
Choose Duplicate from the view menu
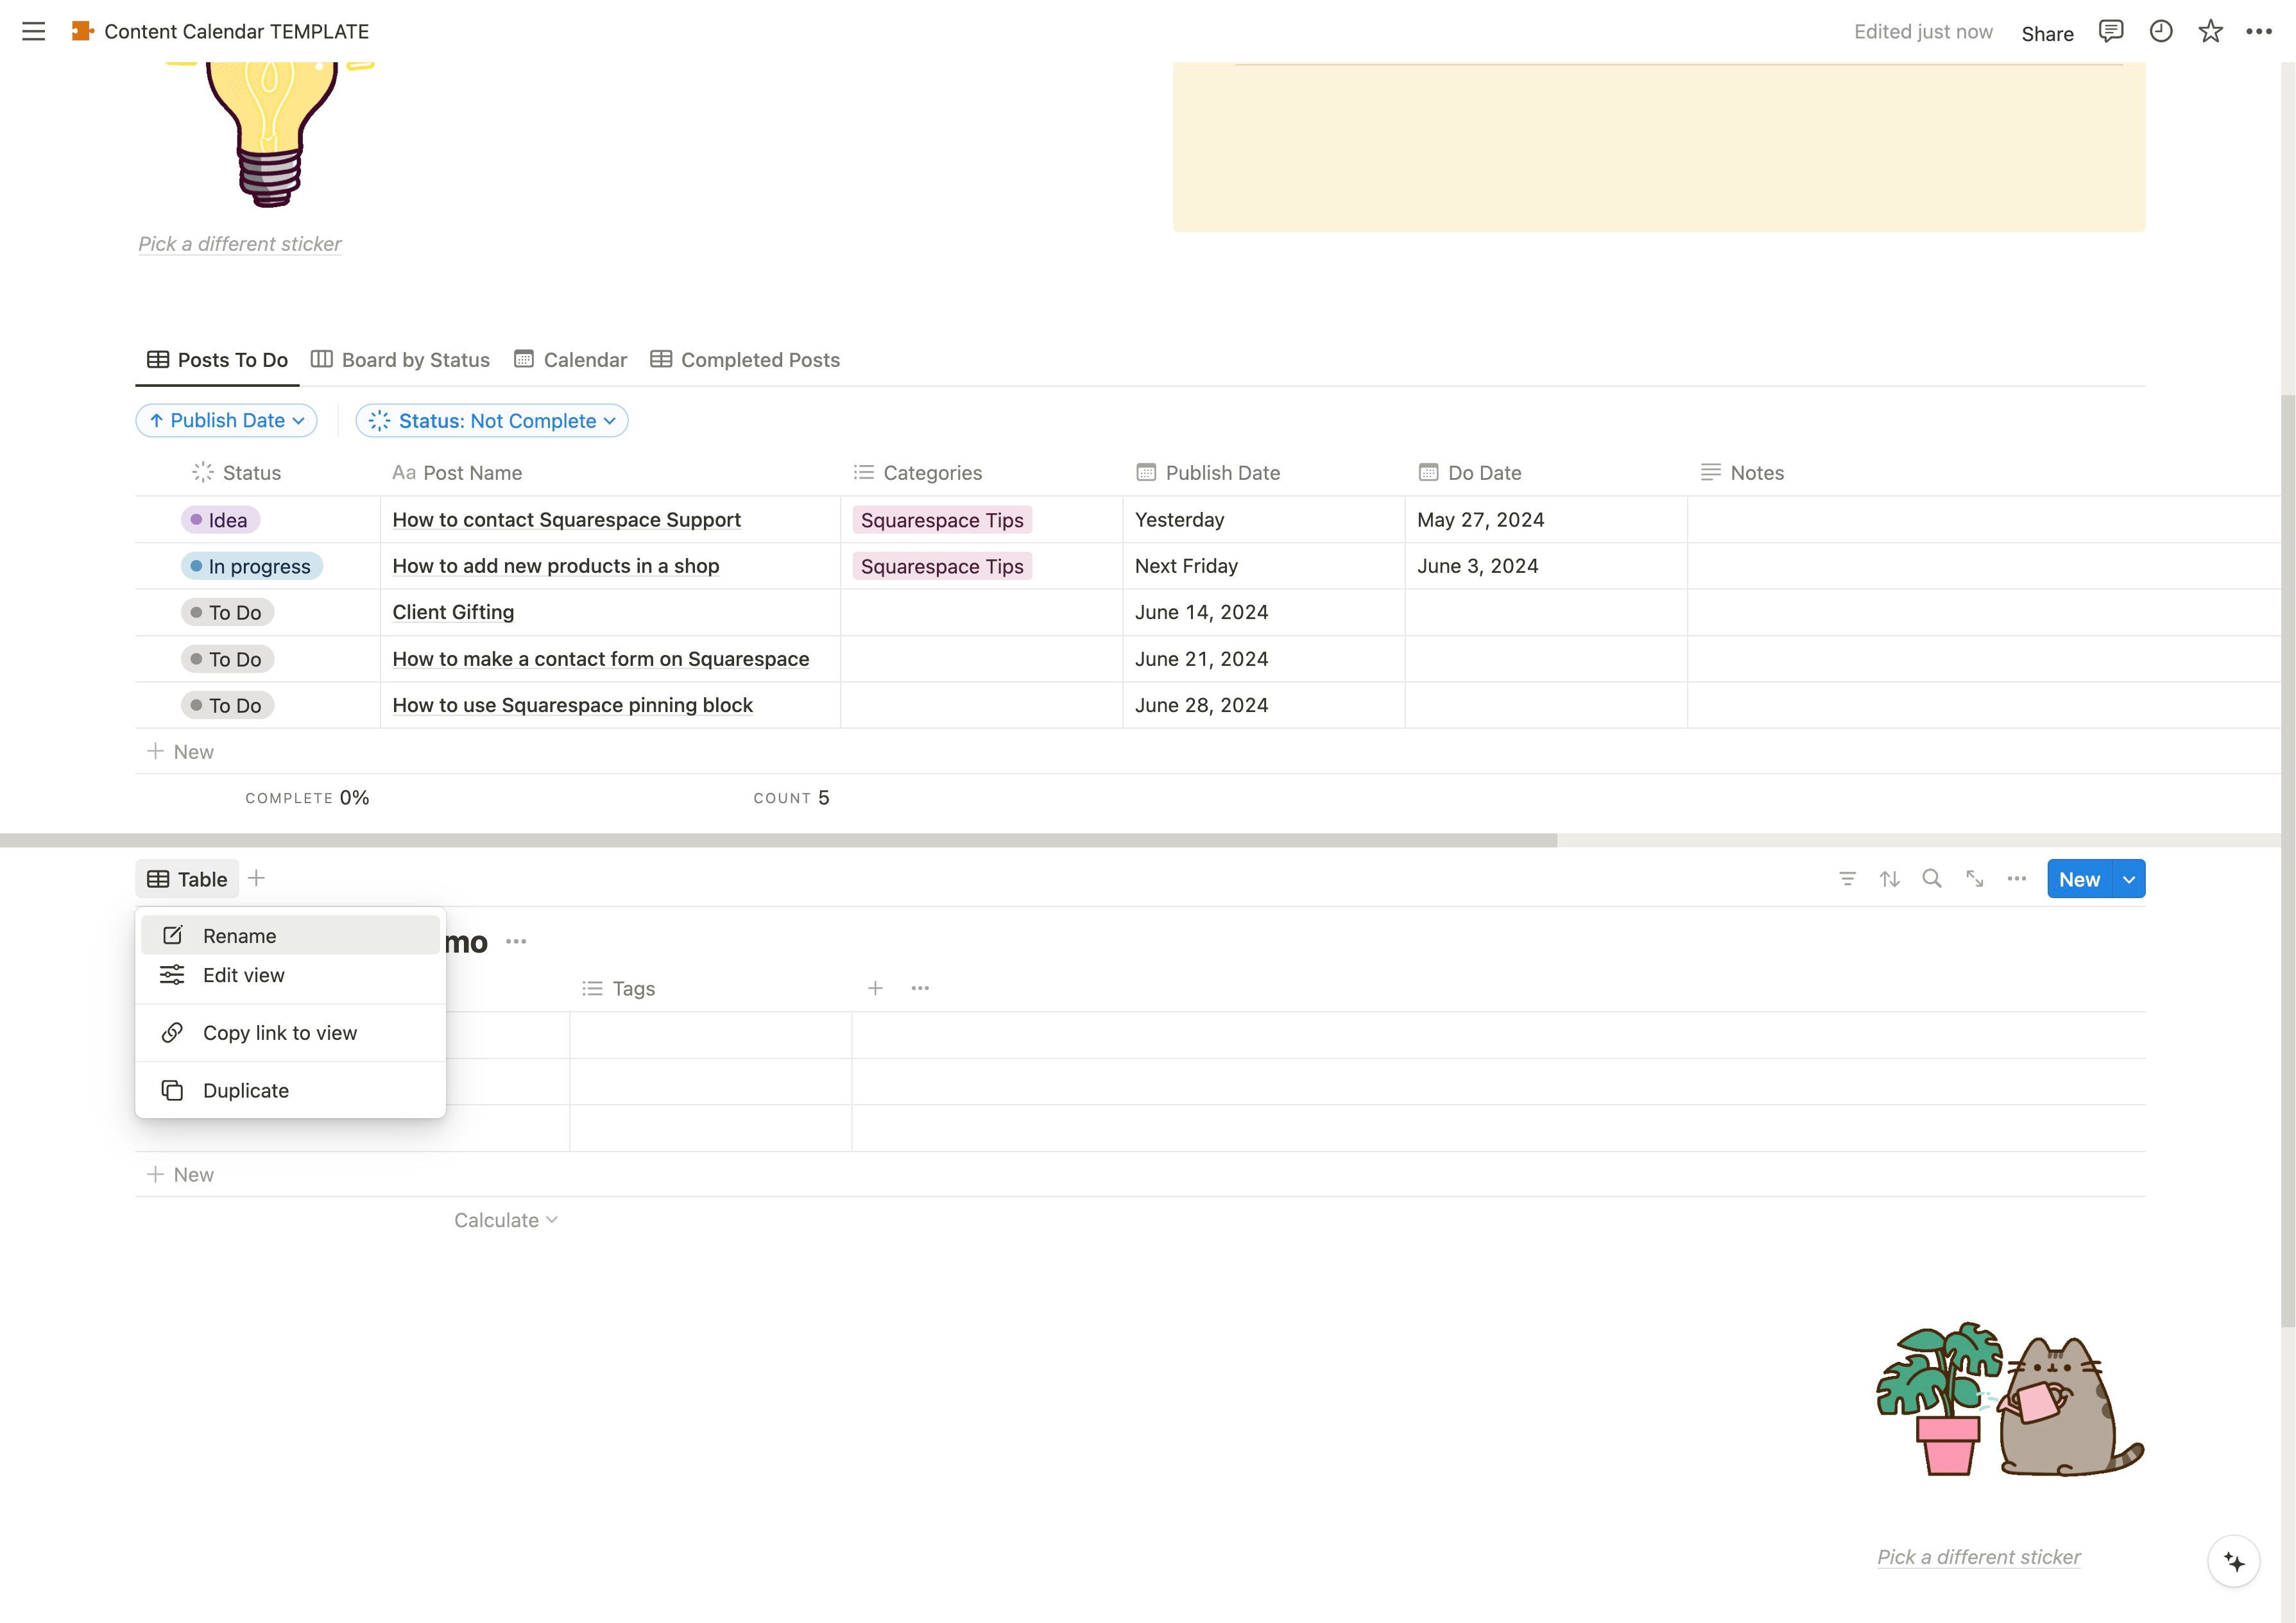[x=245, y=1091]
